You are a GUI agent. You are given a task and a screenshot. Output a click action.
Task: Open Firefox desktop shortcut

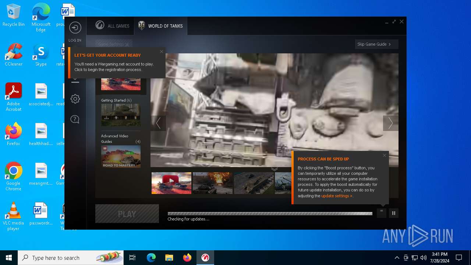click(x=14, y=134)
